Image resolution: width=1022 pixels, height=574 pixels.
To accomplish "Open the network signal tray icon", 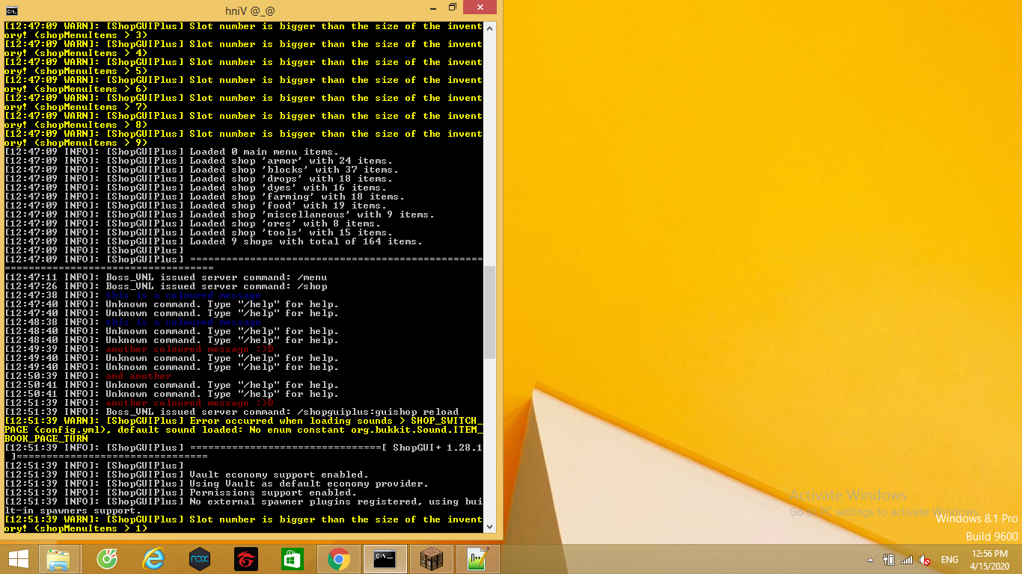I will (907, 560).
